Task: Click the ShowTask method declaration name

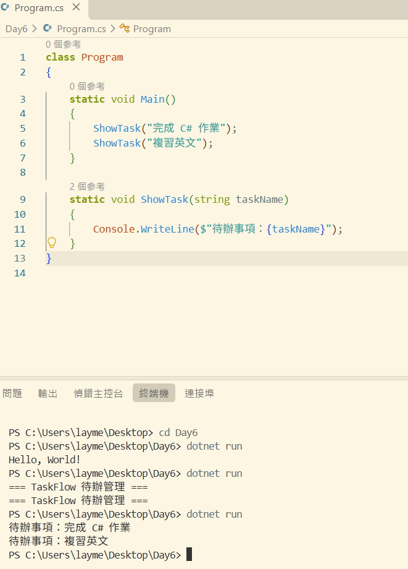Action: pyautogui.click(x=165, y=200)
